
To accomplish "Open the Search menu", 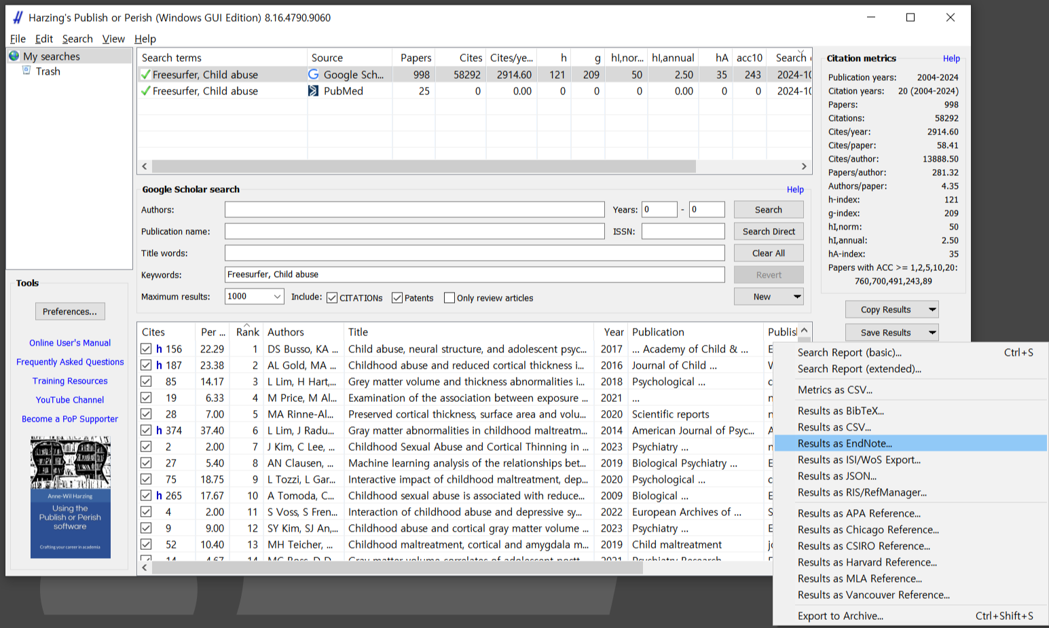I will pyautogui.click(x=77, y=39).
